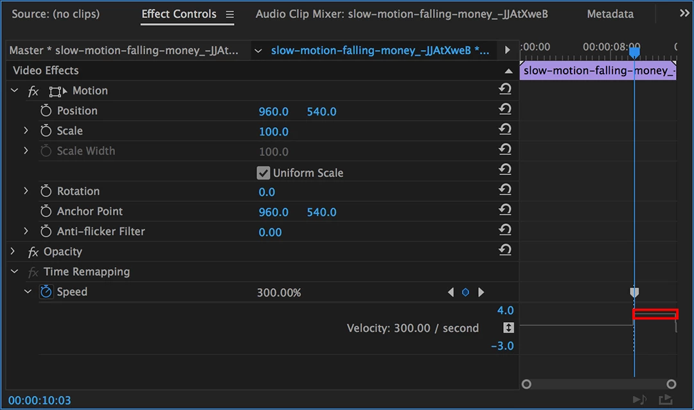Click the blue sequence clip name link
Viewport: 694px width, 410px height.
pos(380,50)
